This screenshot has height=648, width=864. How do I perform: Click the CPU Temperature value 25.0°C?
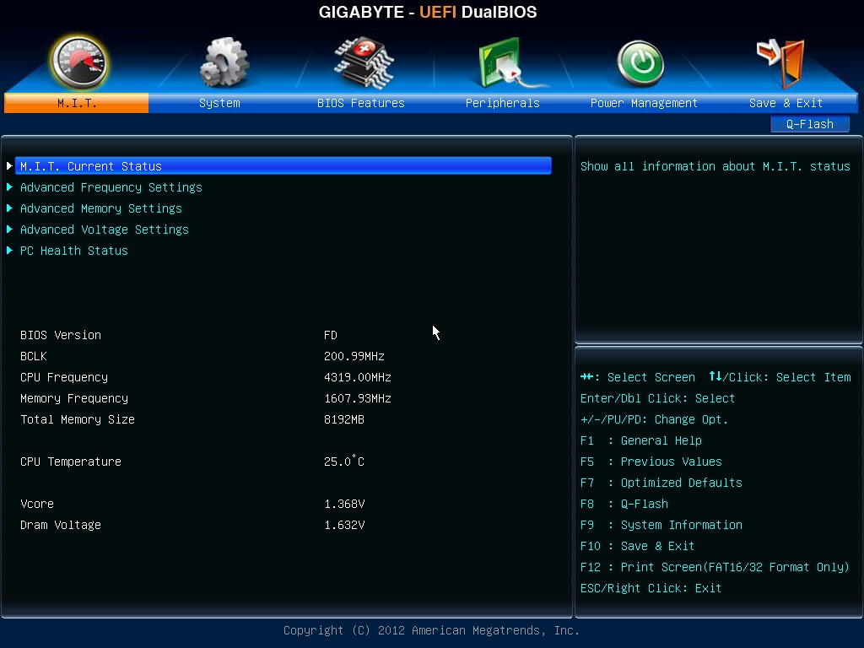click(x=344, y=462)
